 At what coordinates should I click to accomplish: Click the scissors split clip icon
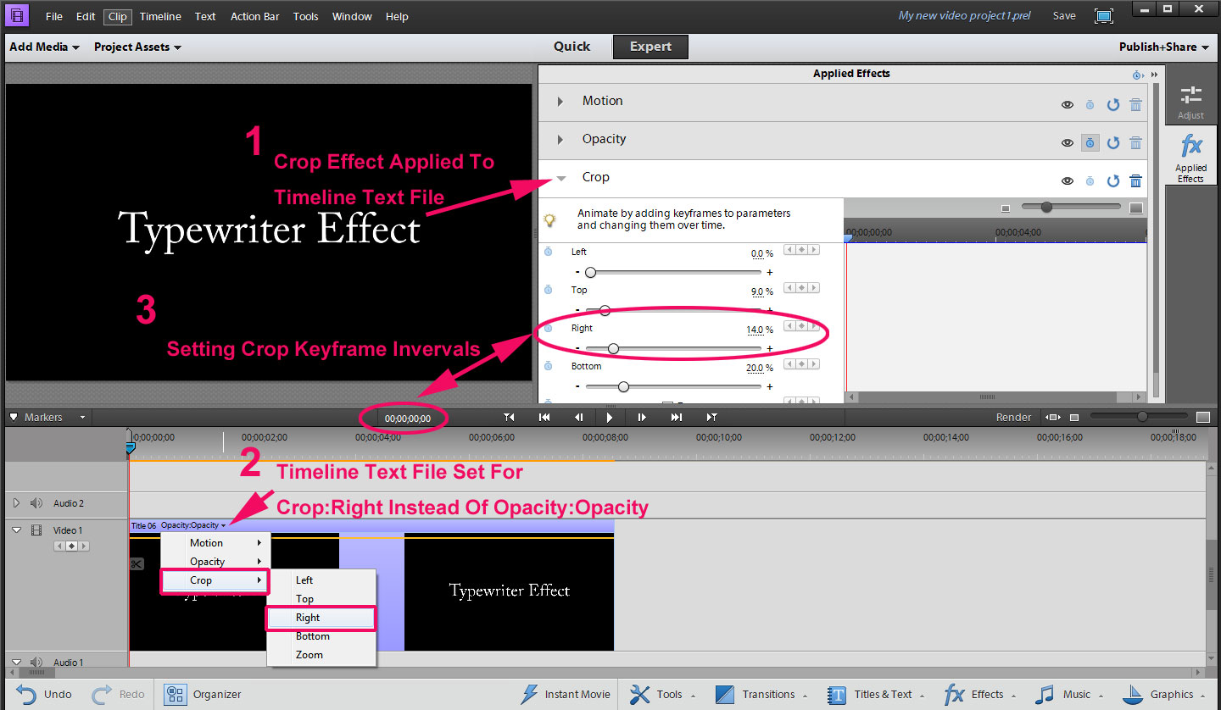coord(137,564)
